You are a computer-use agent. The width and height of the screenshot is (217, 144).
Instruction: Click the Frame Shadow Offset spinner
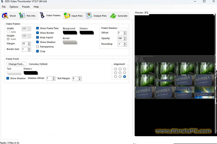point(125,33)
